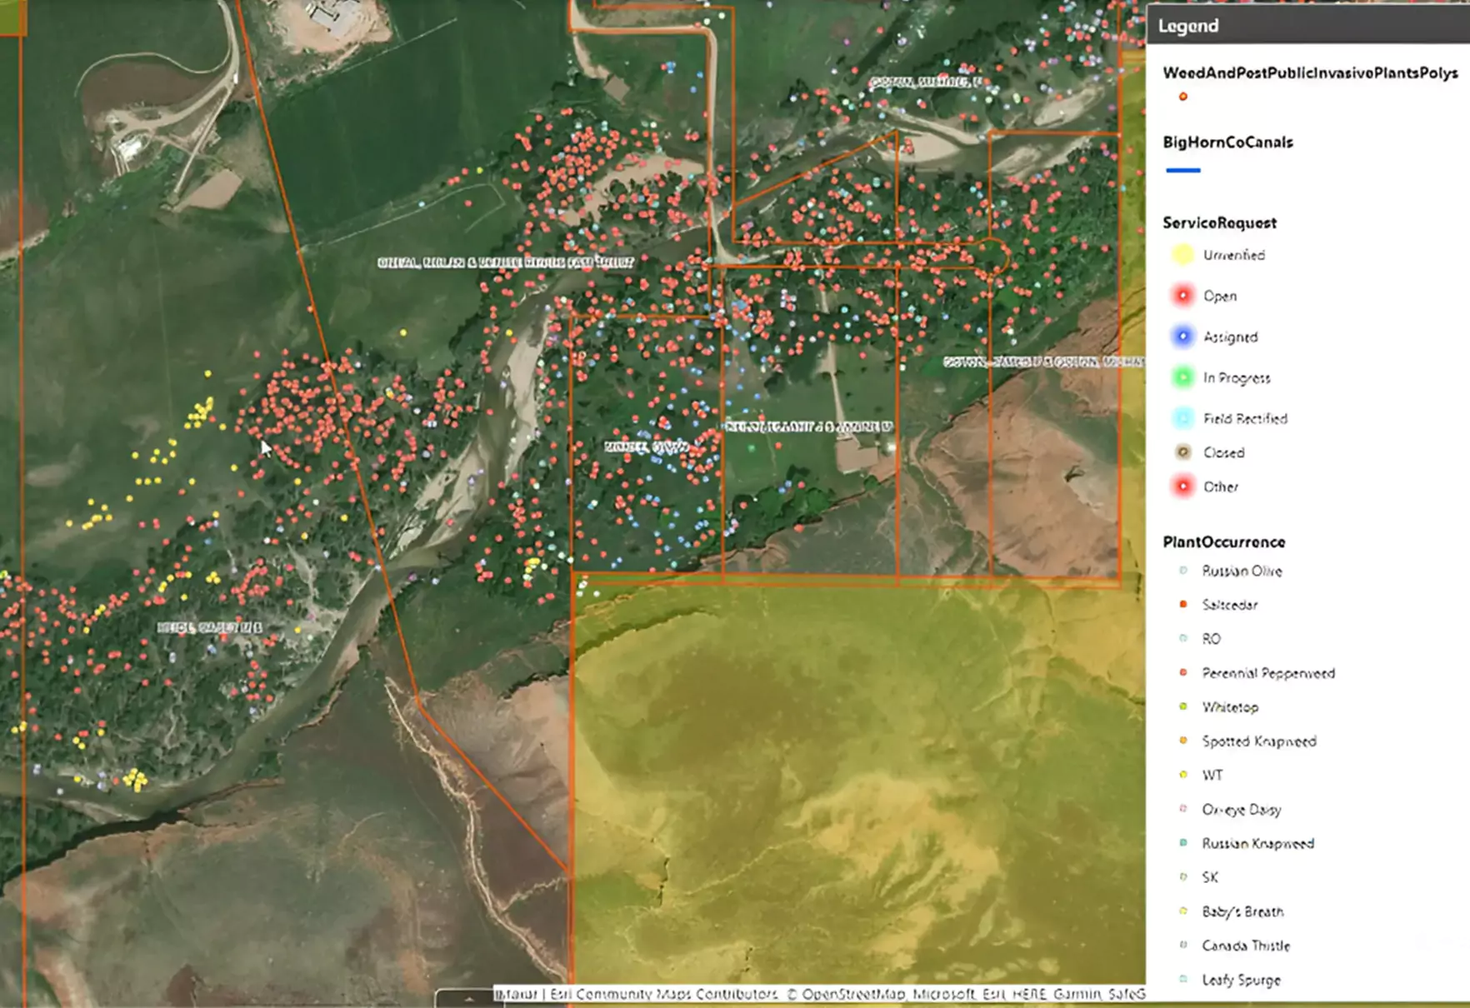1470x1008 pixels.
Task: Click the Garmin attribution text
Action: click(1077, 994)
